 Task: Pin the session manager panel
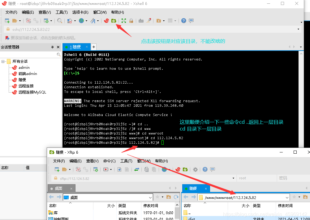point(52,47)
